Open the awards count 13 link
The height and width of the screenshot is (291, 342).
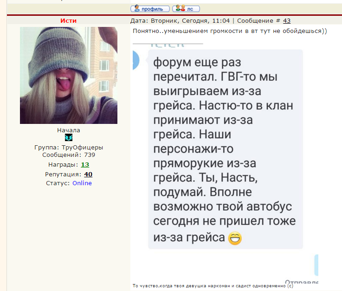(x=85, y=164)
